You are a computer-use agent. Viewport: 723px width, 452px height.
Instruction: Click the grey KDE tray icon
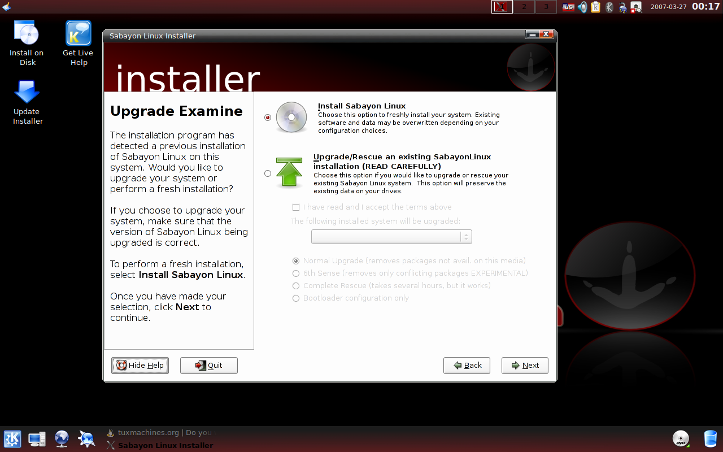[609, 7]
